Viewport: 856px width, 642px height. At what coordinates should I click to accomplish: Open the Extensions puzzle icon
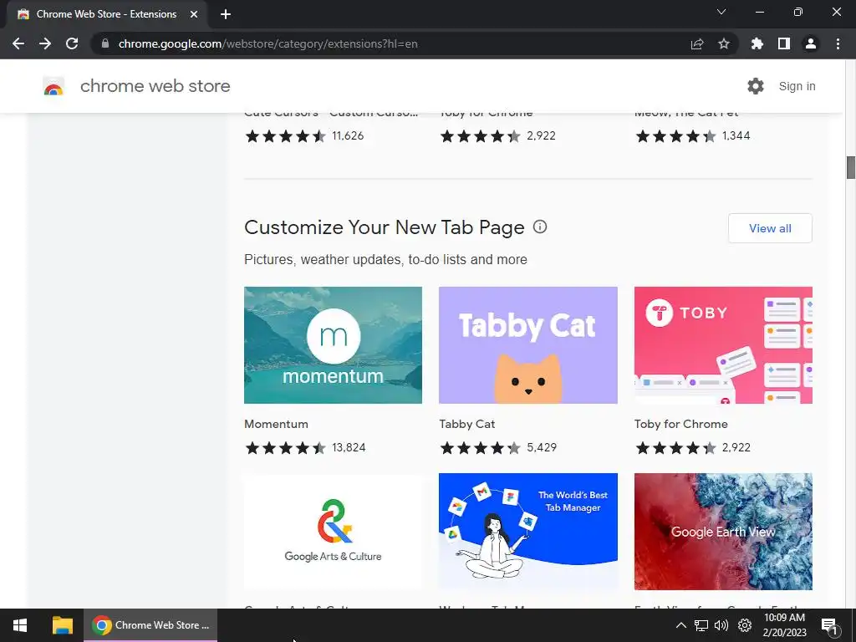tap(757, 43)
